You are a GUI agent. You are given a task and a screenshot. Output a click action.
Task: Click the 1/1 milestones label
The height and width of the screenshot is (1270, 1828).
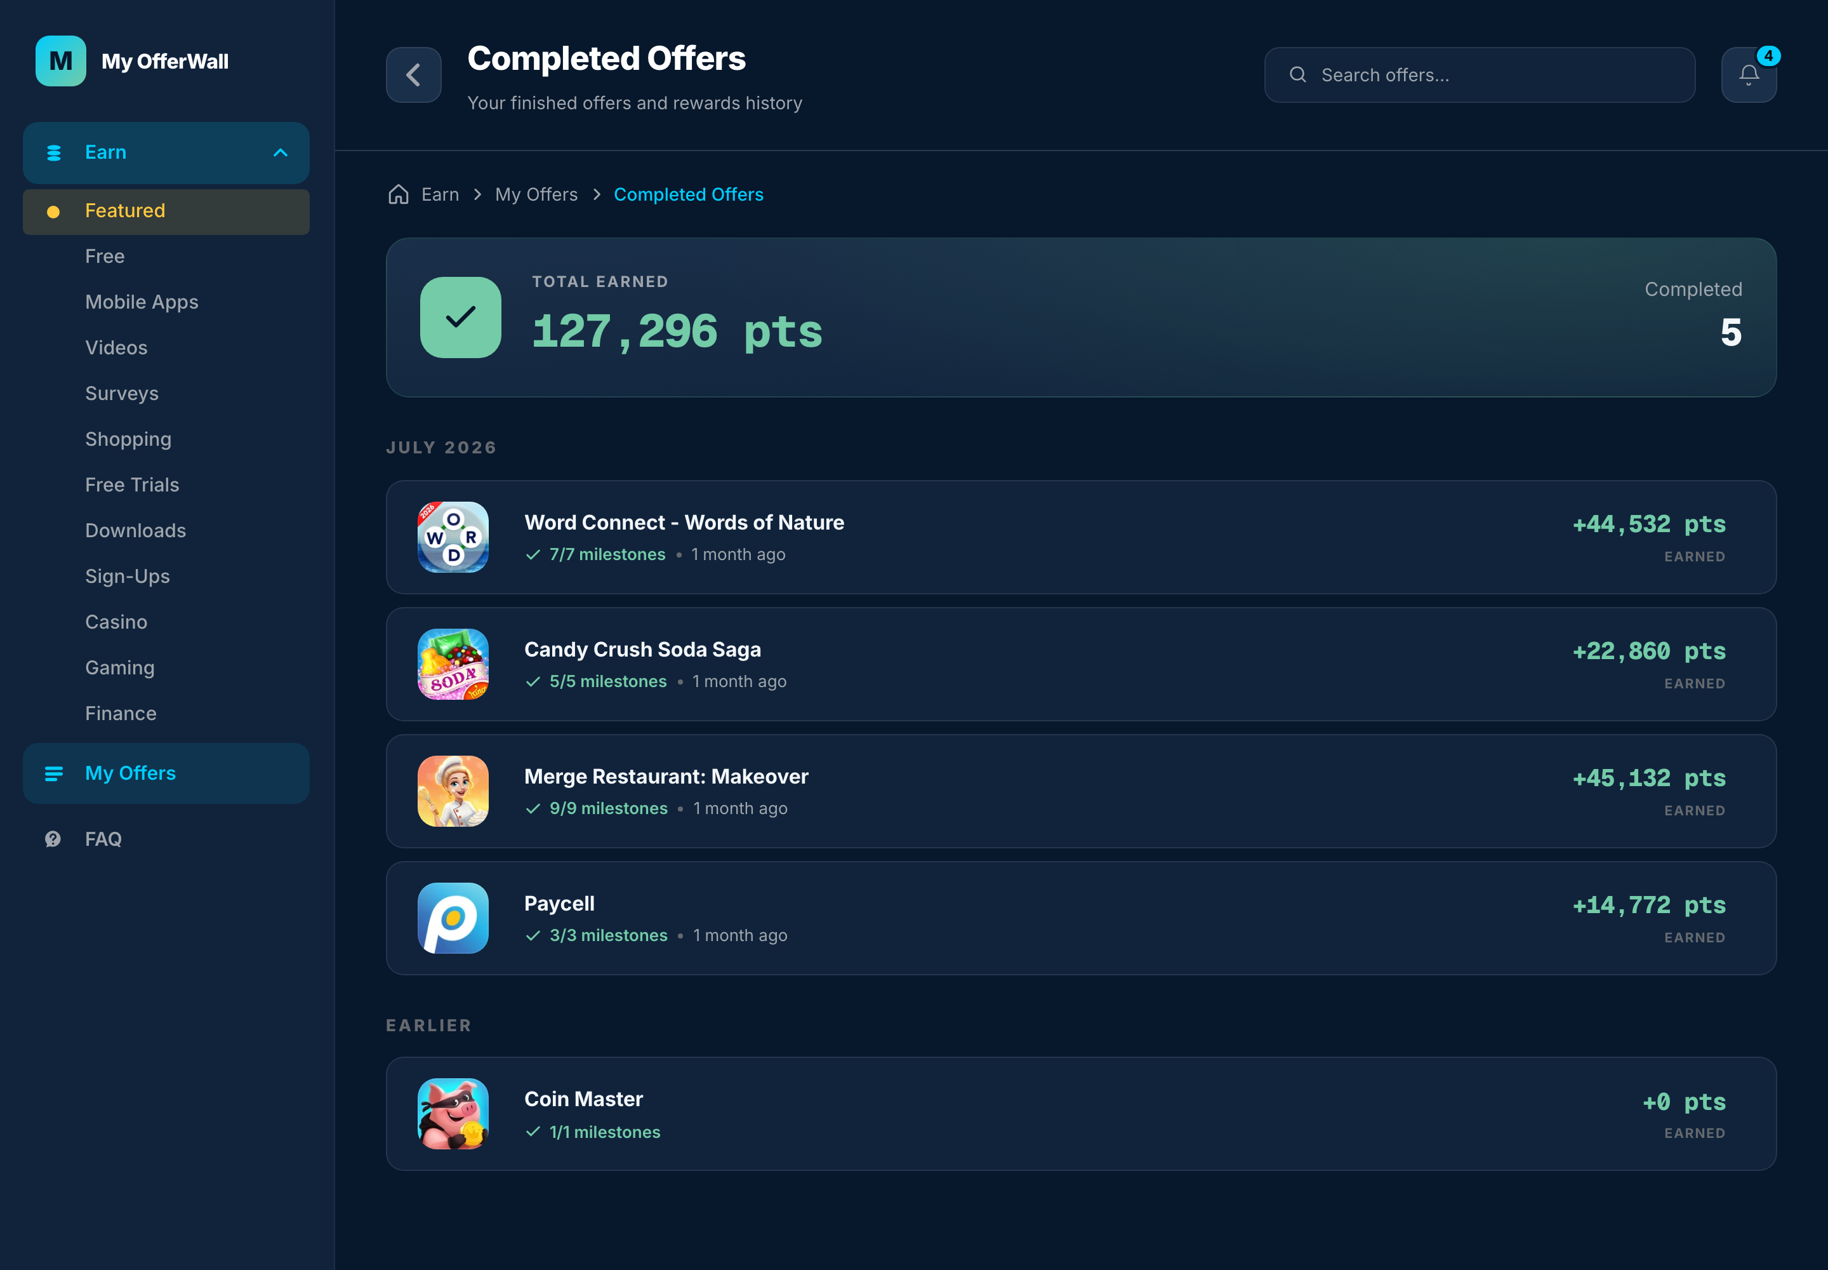click(604, 1132)
